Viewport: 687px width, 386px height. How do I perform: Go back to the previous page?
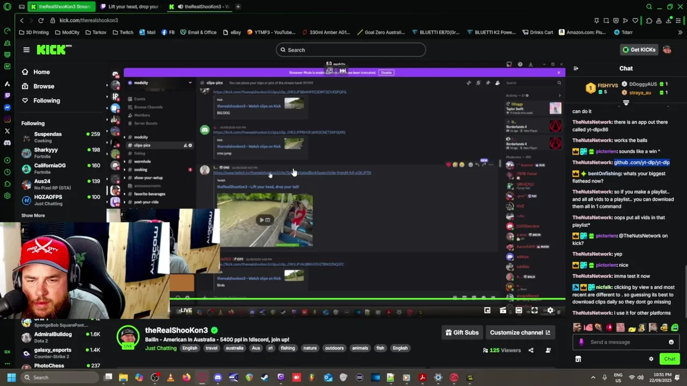coord(21,20)
